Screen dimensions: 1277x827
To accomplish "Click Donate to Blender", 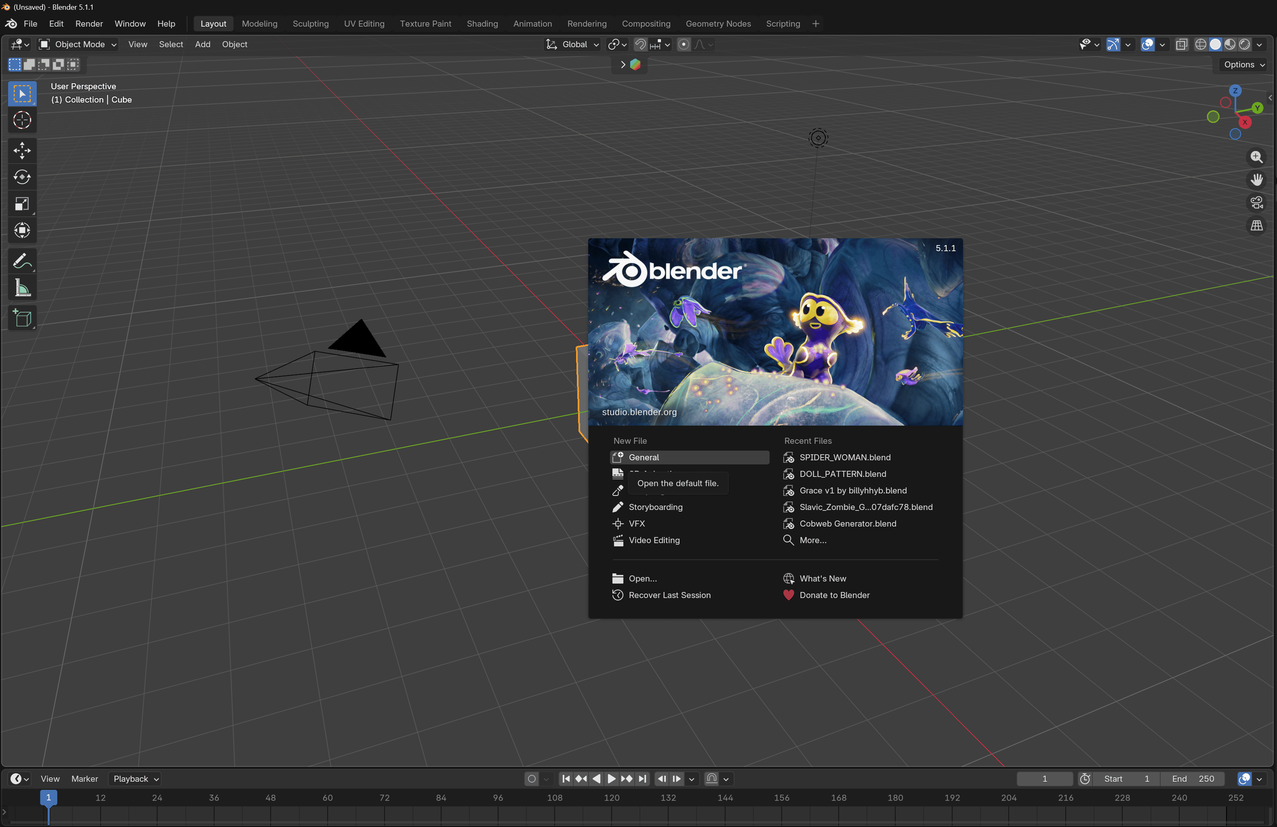I will tap(860, 595).
